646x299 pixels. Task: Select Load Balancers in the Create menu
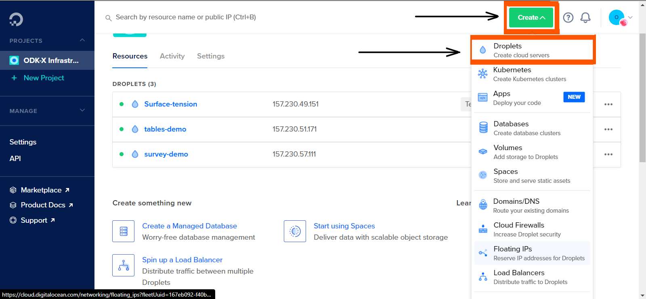[532, 277]
